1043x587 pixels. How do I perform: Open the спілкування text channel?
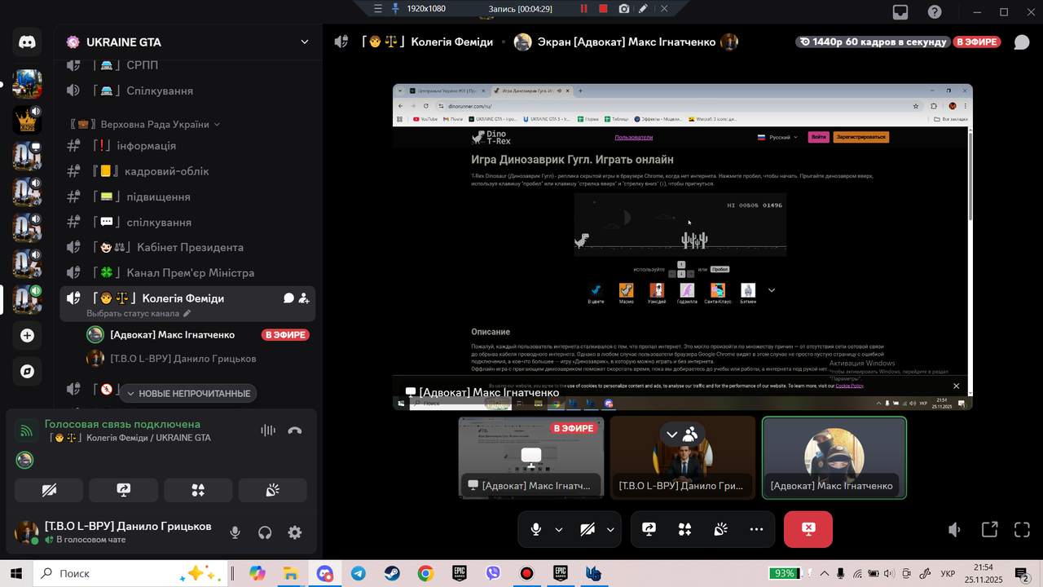coord(187,223)
